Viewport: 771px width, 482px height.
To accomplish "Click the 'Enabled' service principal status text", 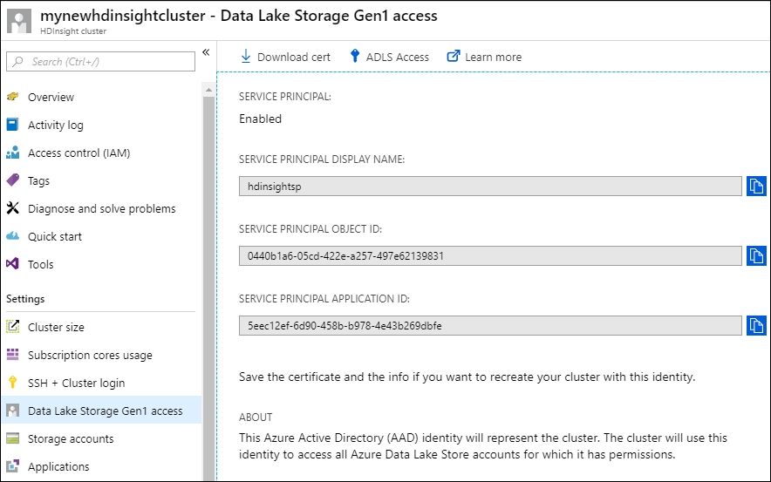I will point(260,119).
